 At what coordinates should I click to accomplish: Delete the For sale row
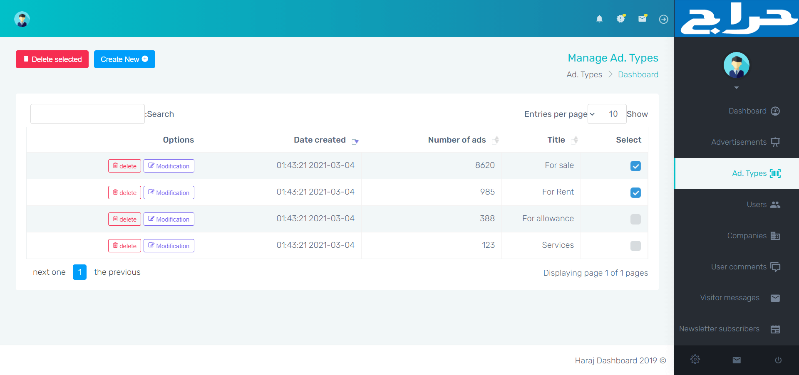[124, 166]
